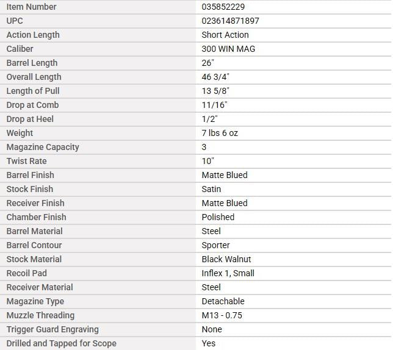Select the 300 WIN MAG caliber value
The width and height of the screenshot is (393, 350).
(x=228, y=49)
